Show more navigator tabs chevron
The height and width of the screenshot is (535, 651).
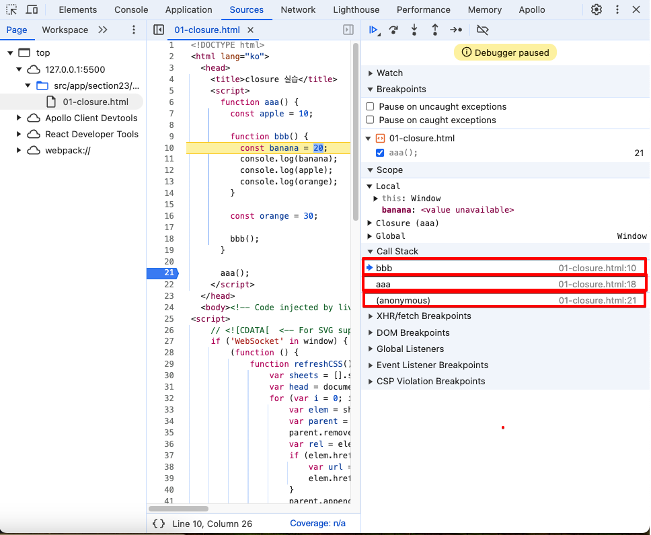click(x=102, y=30)
